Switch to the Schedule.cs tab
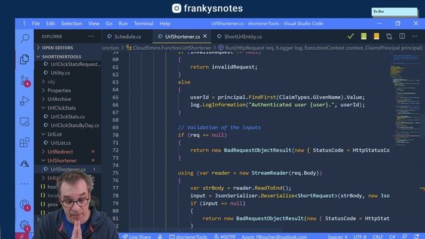This screenshot has width=425, height=239. pyautogui.click(x=124, y=37)
